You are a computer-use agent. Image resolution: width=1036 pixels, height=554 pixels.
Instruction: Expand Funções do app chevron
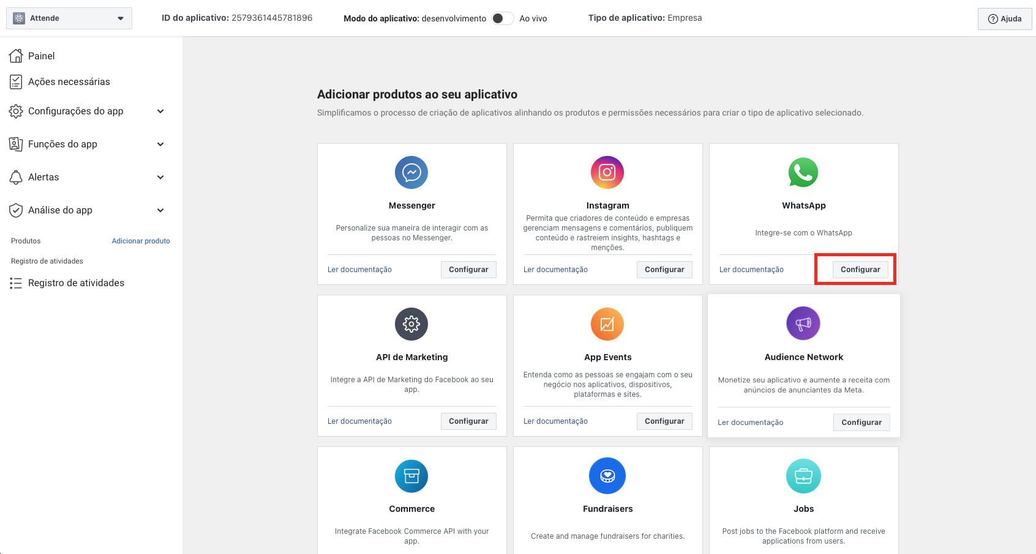(160, 144)
